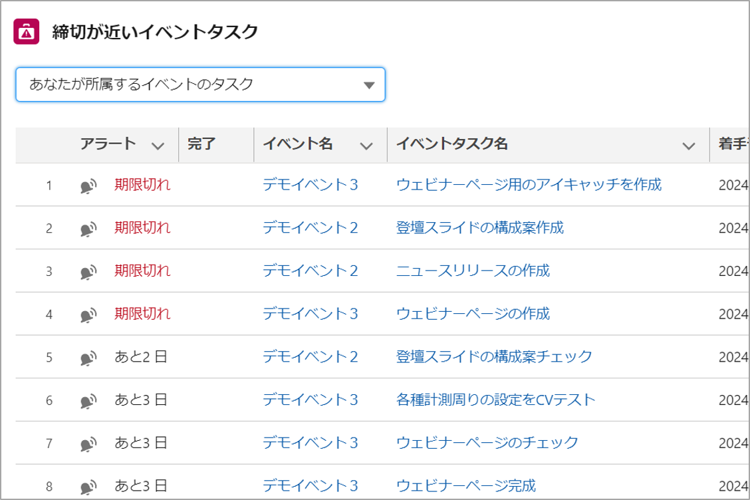Screen dimensions: 750x500
Task: Open デモイベント２ link in row 5
Action: (311, 357)
